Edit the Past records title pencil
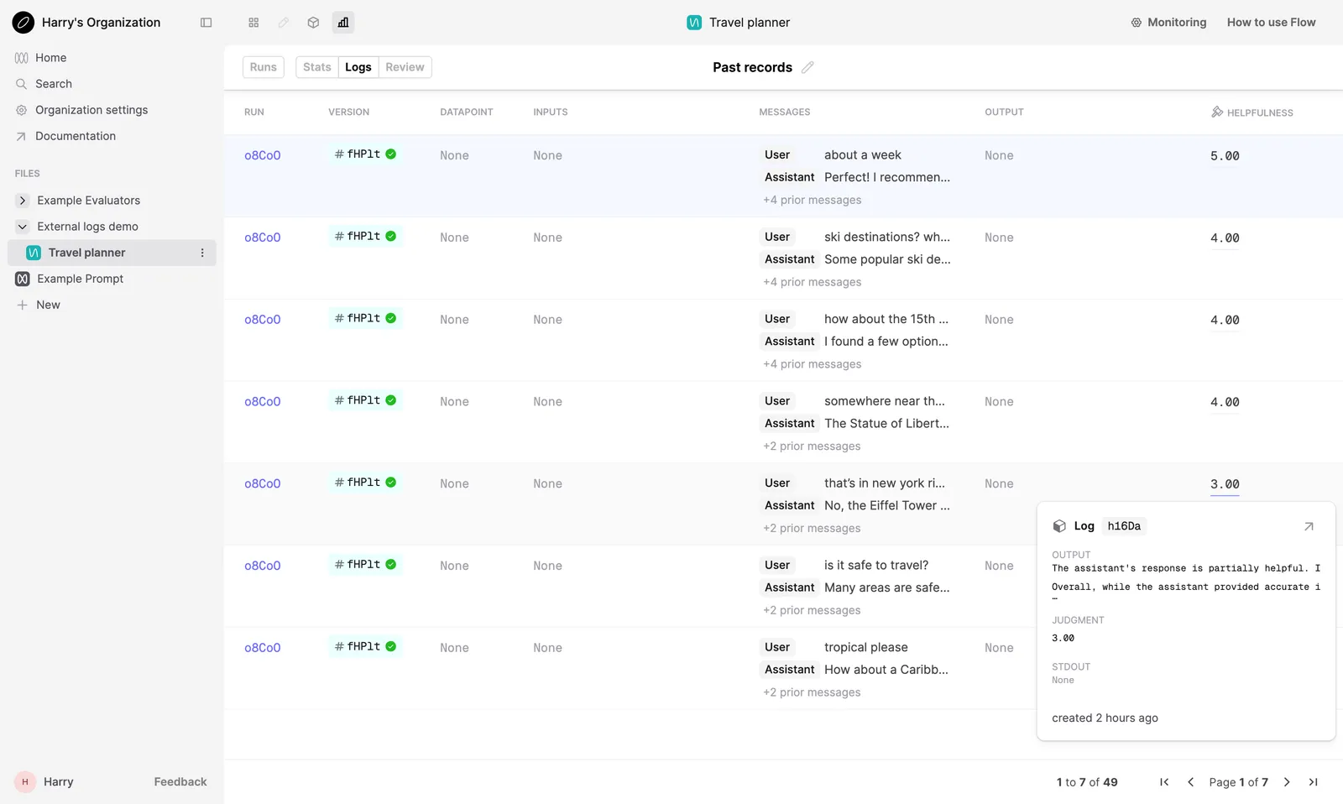This screenshot has width=1343, height=804. click(x=807, y=67)
